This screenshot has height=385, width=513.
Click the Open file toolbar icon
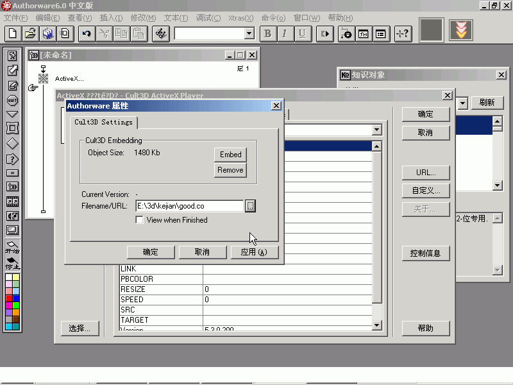30,34
